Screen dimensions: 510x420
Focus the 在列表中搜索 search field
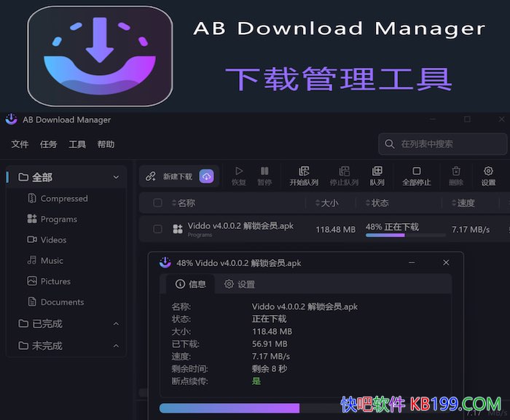coord(443,144)
